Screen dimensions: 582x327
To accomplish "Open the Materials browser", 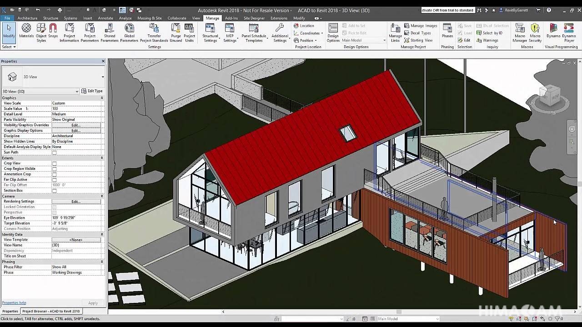I will (26, 32).
